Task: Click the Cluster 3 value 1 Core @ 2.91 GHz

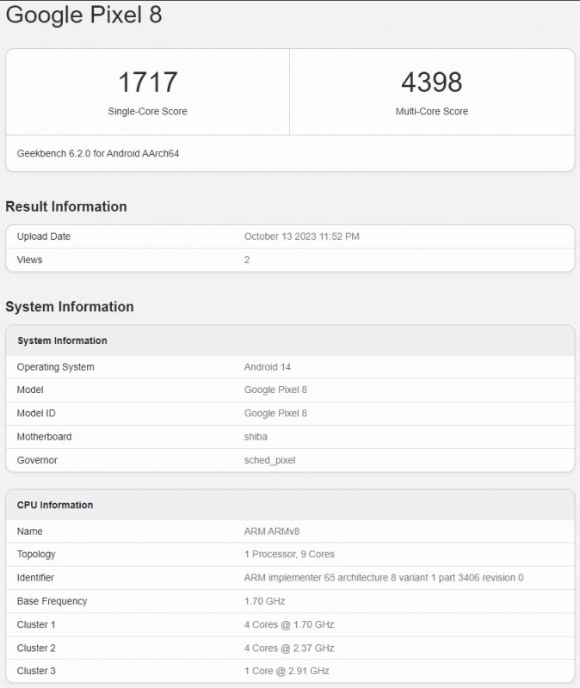Action: tap(287, 671)
